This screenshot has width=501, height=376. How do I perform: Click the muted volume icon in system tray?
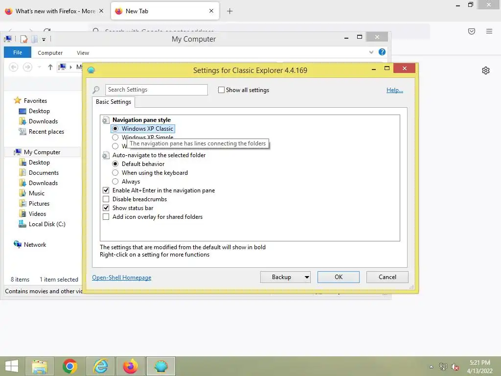tap(455, 367)
